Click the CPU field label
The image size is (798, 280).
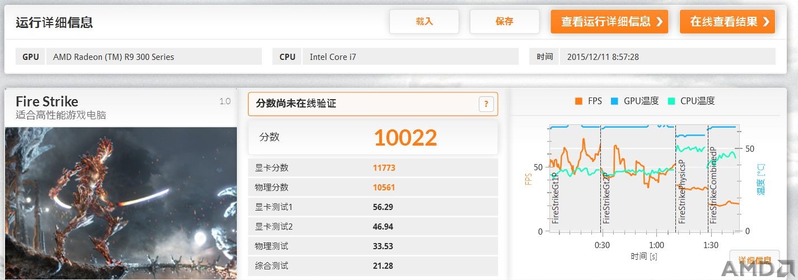coord(287,57)
